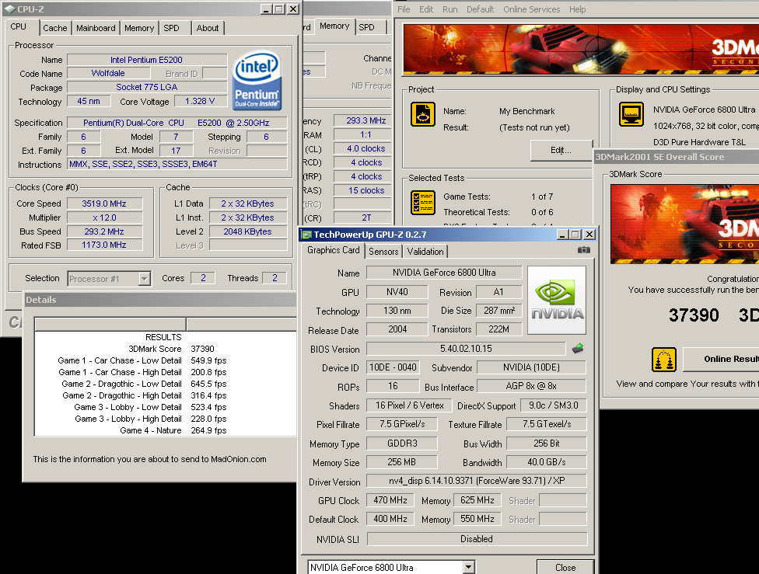Click the Multiplier value x 12.0

tap(104, 217)
